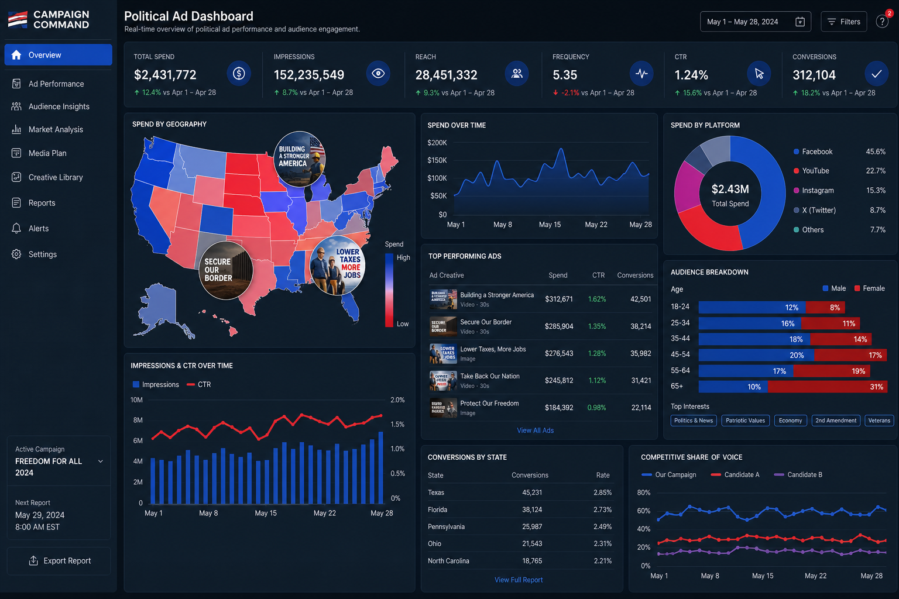
Task: Click the Frequency pulse icon
Action: coord(642,73)
